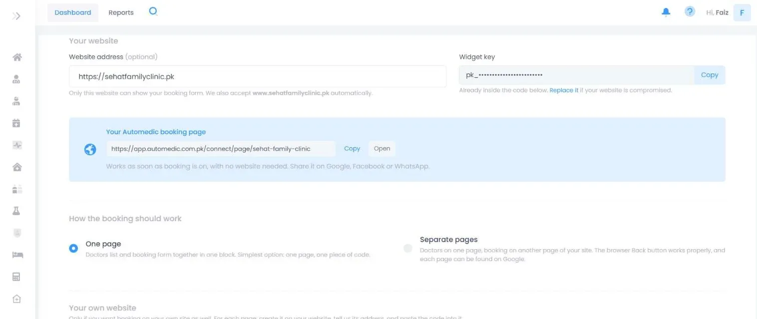This screenshot has width=757, height=319.
Task: Click the Website address input field
Action: pos(258,76)
